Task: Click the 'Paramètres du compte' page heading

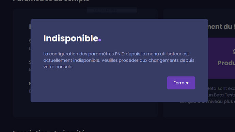Action: point(51,1)
